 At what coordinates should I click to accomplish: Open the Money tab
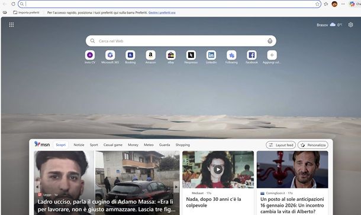pyautogui.click(x=133, y=145)
